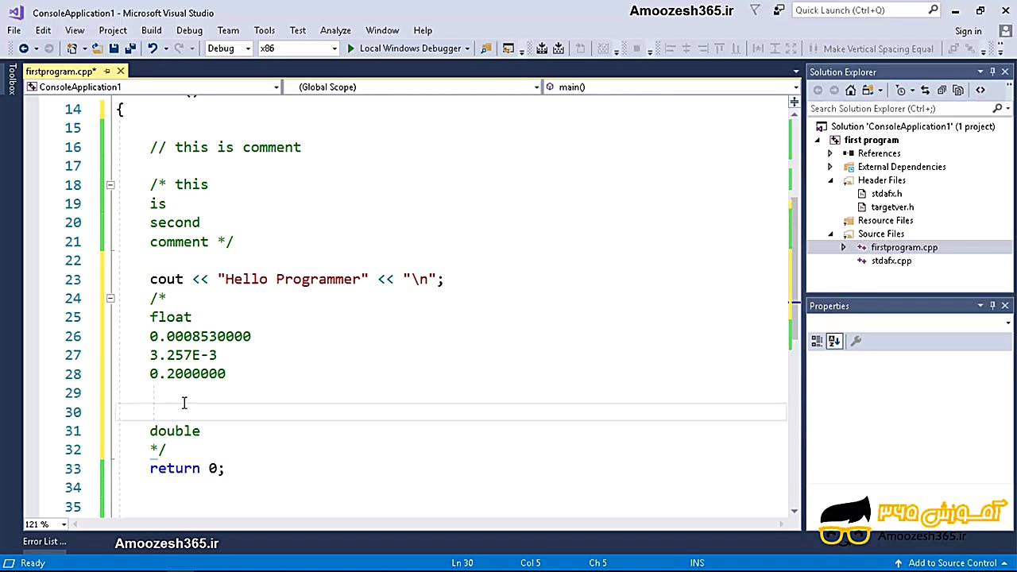Viewport: 1017px width, 572px height.
Task: Click the Home icon in Solution Explorer
Action: point(851,90)
